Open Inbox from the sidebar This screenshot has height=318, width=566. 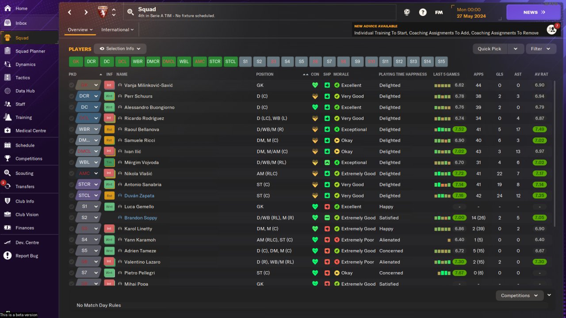29,23
